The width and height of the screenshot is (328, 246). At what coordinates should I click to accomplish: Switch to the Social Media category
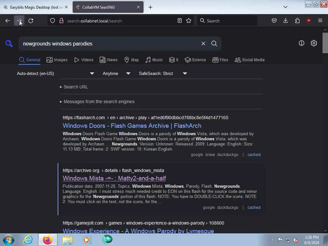coord(250,60)
